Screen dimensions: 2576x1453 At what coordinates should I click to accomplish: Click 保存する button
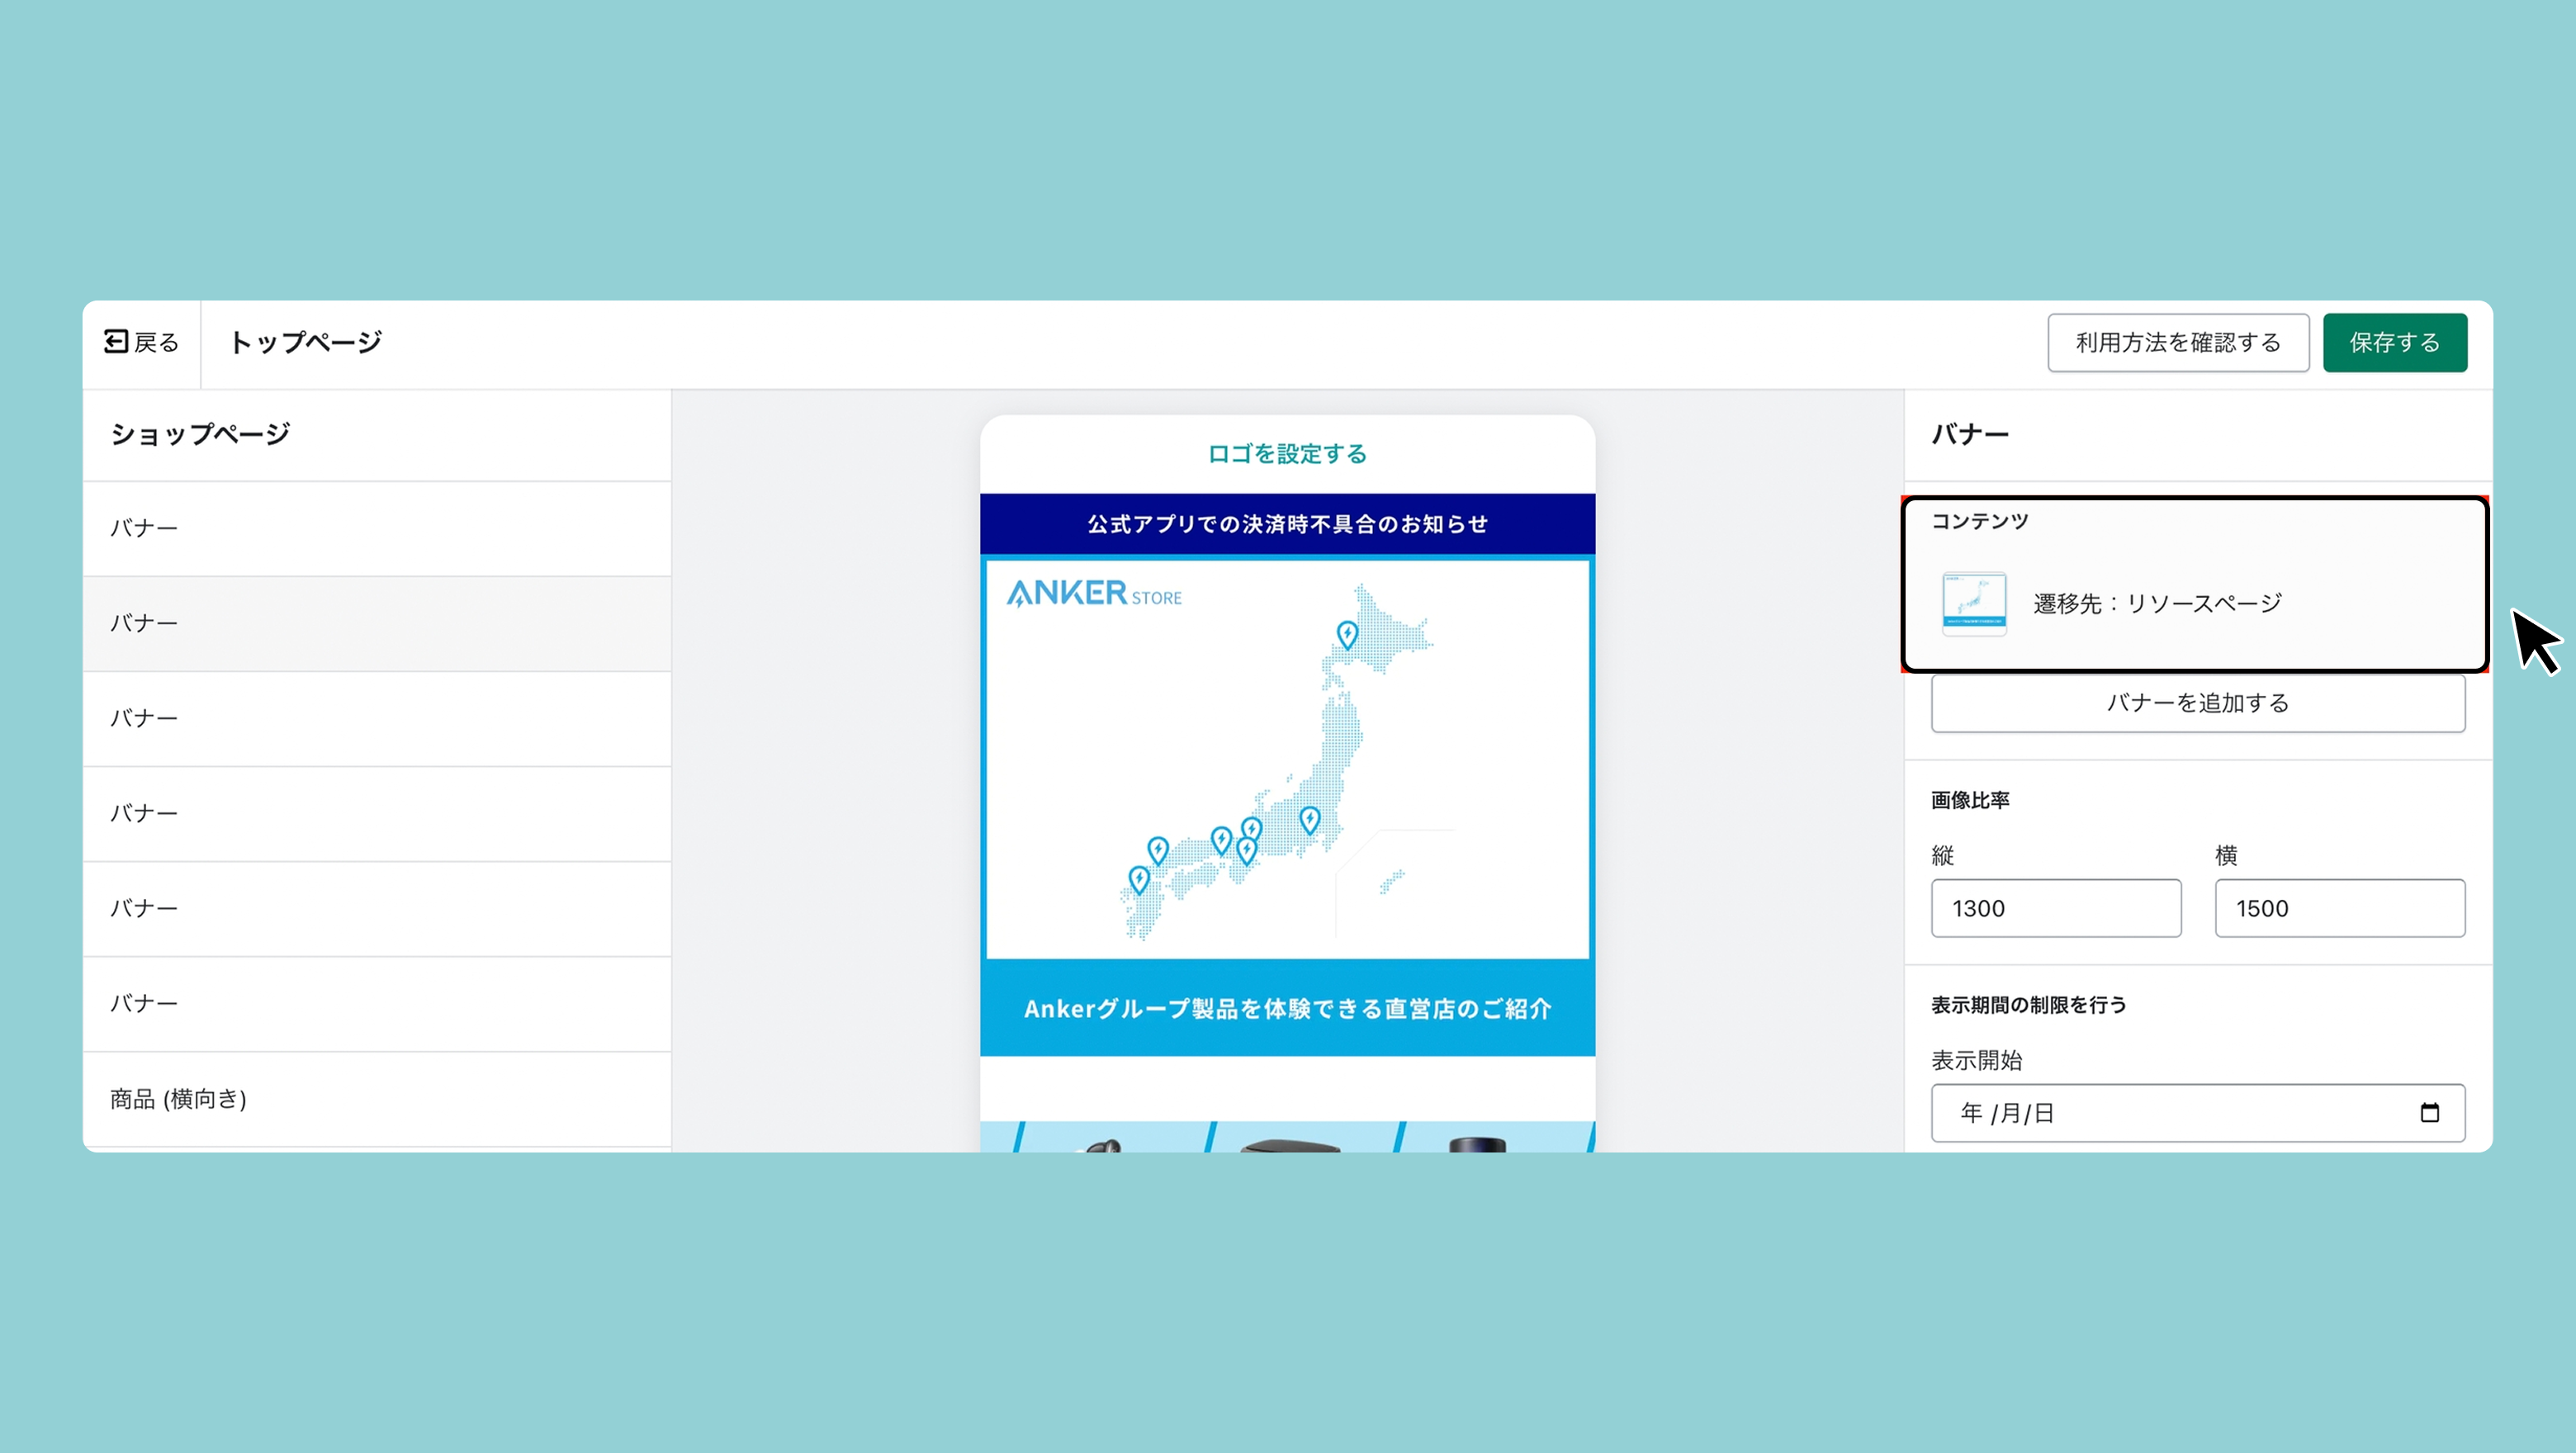[x=2394, y=343]
